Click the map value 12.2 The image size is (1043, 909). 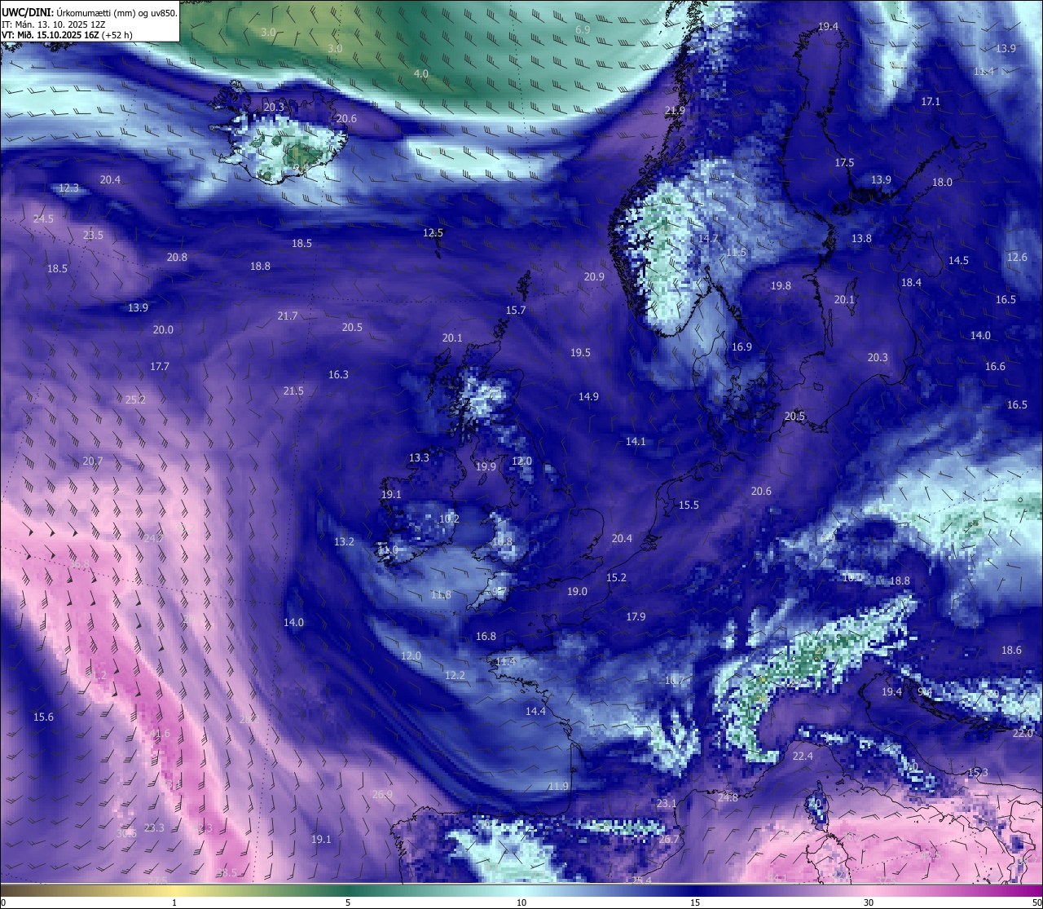[455, 675]
